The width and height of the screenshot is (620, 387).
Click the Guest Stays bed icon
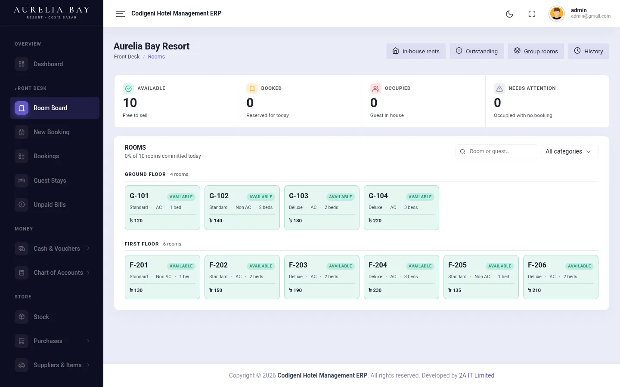[22, 181]
